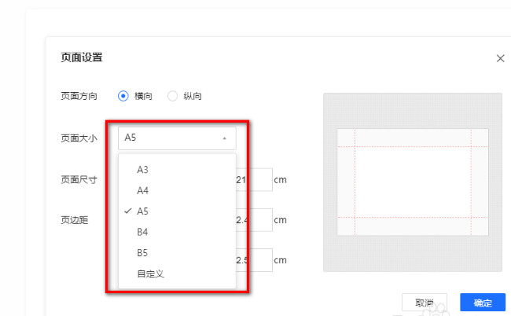Choose A3 from the page size list
This screenshot has width=511, height=316.
[x=143, y=169]
